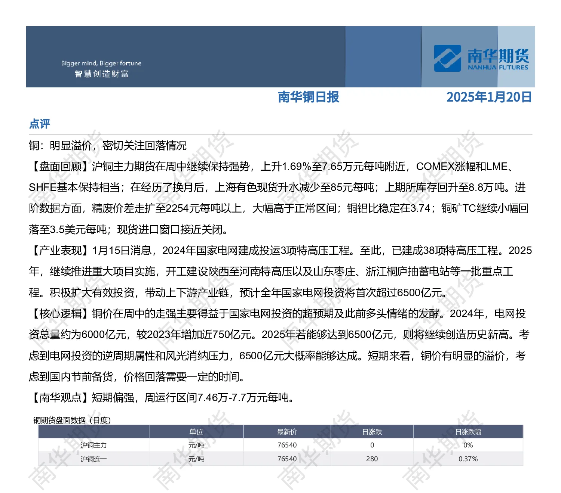Click the 元/吨 unit in 沪铜连一 row
Screen dimensions: 561x493
click(x=196, y=459)
